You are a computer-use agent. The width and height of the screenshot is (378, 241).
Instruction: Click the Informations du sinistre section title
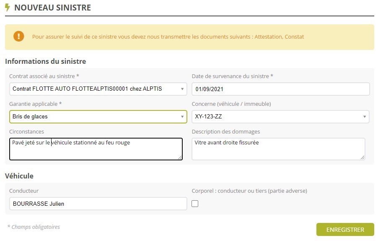coord(45,61)
